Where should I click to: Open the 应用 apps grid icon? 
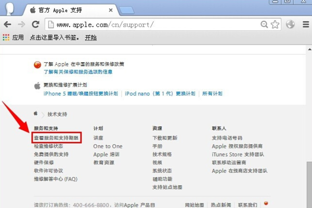pyautogui.click(x=6, y=37)
